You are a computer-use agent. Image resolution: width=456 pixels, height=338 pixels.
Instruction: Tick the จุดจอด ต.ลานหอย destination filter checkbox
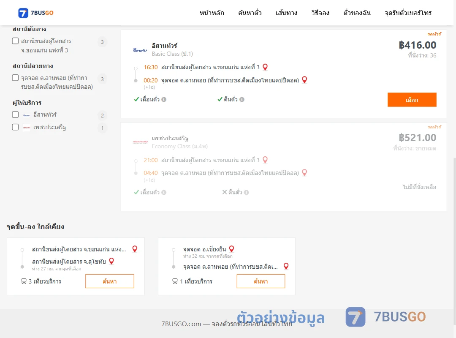pos(15,78)
